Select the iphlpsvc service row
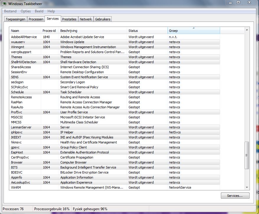This screenshot has width=259, height=214. (x=115, y=132)
